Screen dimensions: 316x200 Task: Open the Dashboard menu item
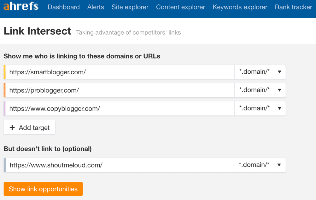point(64,7)
